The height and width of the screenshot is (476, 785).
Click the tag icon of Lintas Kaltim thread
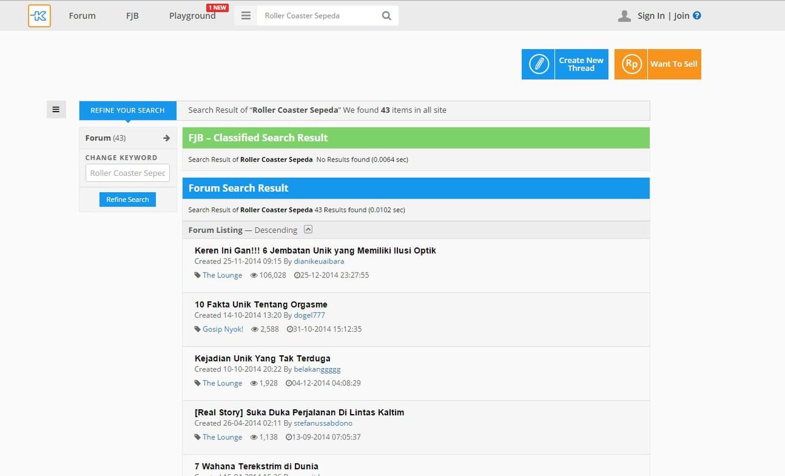point(197,437)
